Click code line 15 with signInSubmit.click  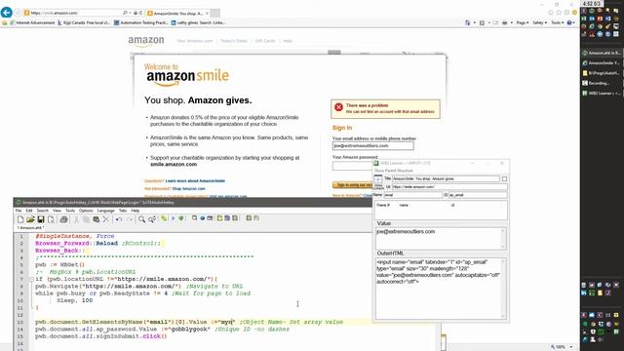pyautogui.click(x=101, y=336)
